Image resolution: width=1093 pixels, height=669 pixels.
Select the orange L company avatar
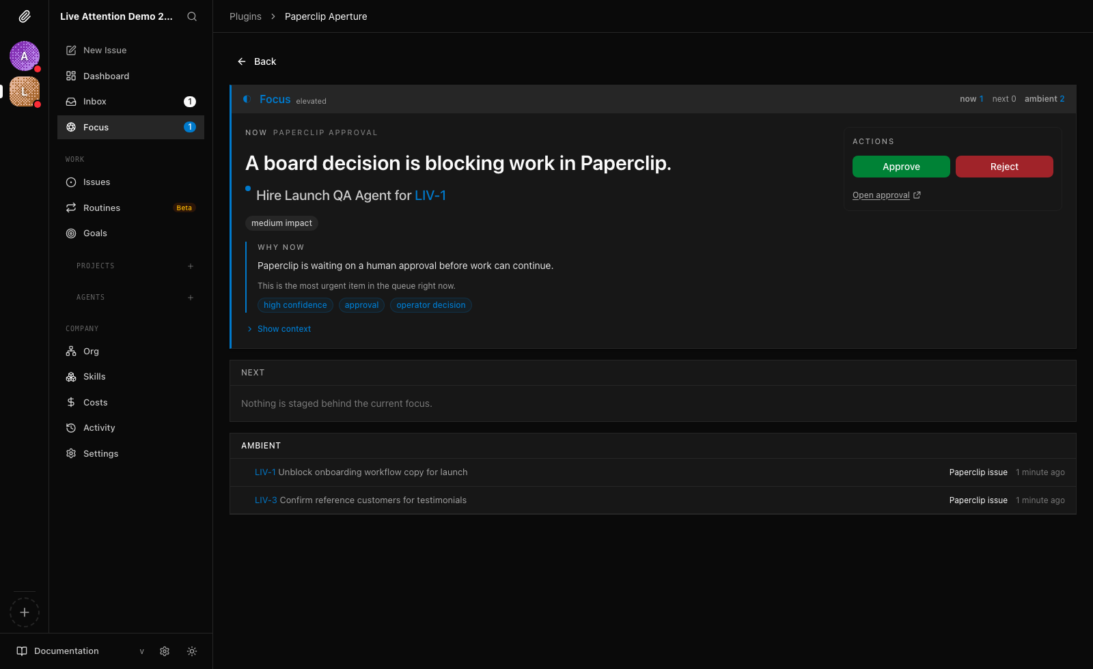[x=25, y=91]
